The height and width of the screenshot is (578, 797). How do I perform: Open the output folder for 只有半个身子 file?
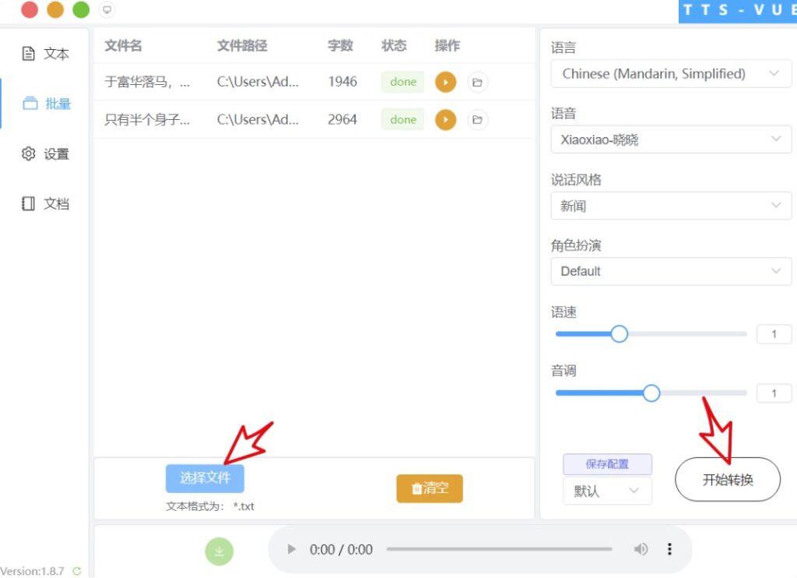coord(477,119)
